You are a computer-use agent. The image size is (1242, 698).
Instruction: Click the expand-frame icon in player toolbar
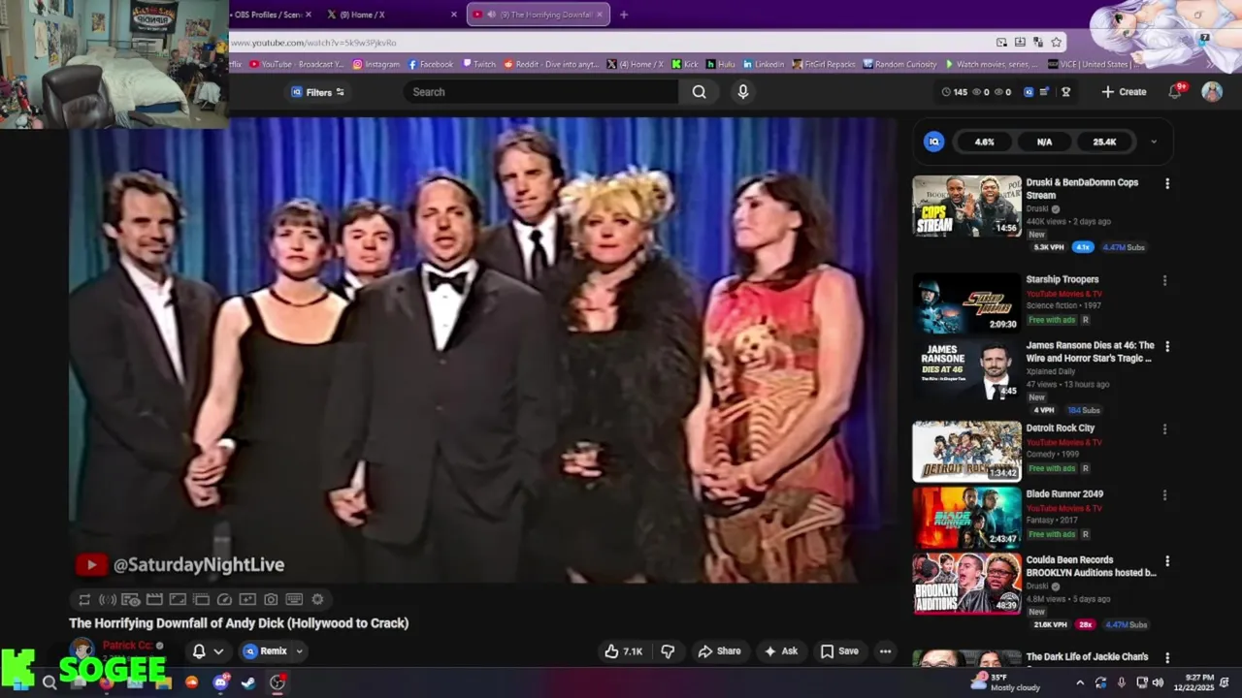[178, 600]
